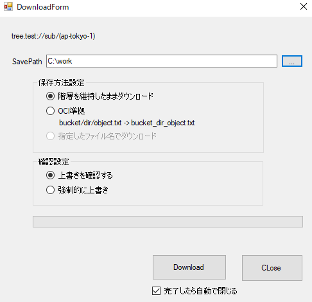Click the CLose button
The image size is (312, 302).
(272, 268)
